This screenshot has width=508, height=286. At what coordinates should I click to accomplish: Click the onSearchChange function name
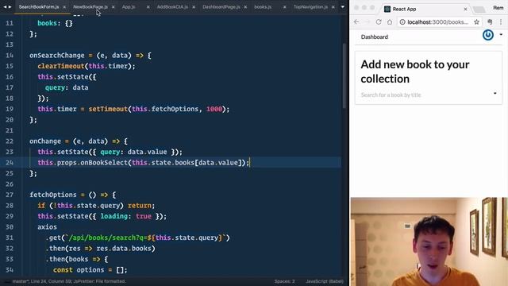(x=57, y=56)
